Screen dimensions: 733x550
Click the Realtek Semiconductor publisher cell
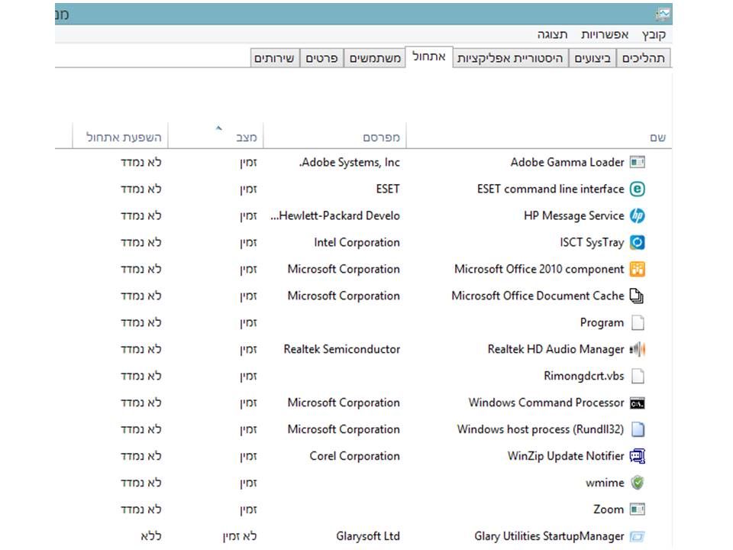coord(342,349)
